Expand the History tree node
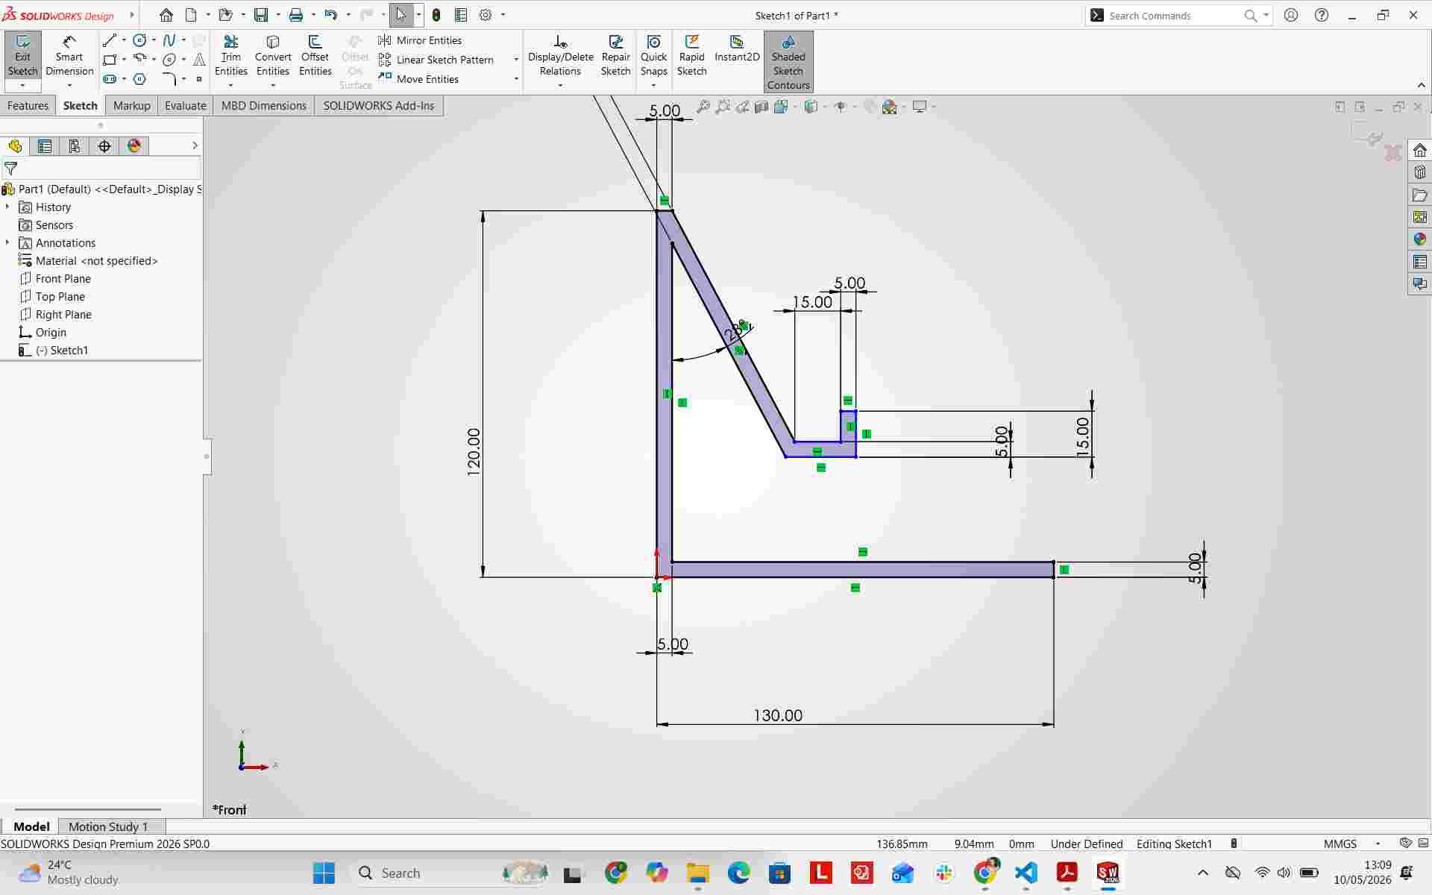1432x895 pixels. tap(7, 207)
